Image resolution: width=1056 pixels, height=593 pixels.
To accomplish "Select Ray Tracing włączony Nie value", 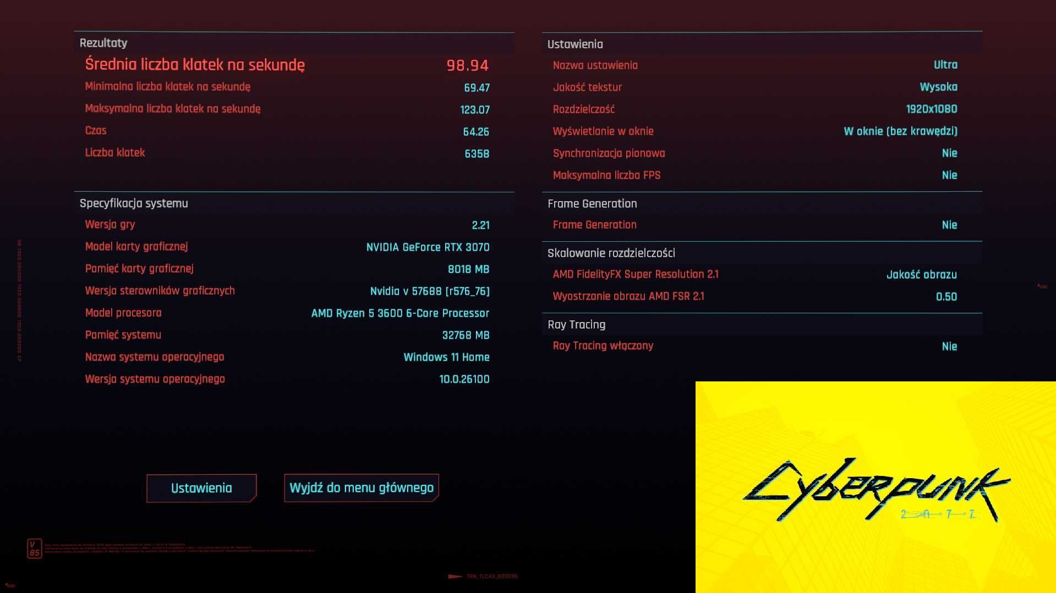I will coord(949,346).
